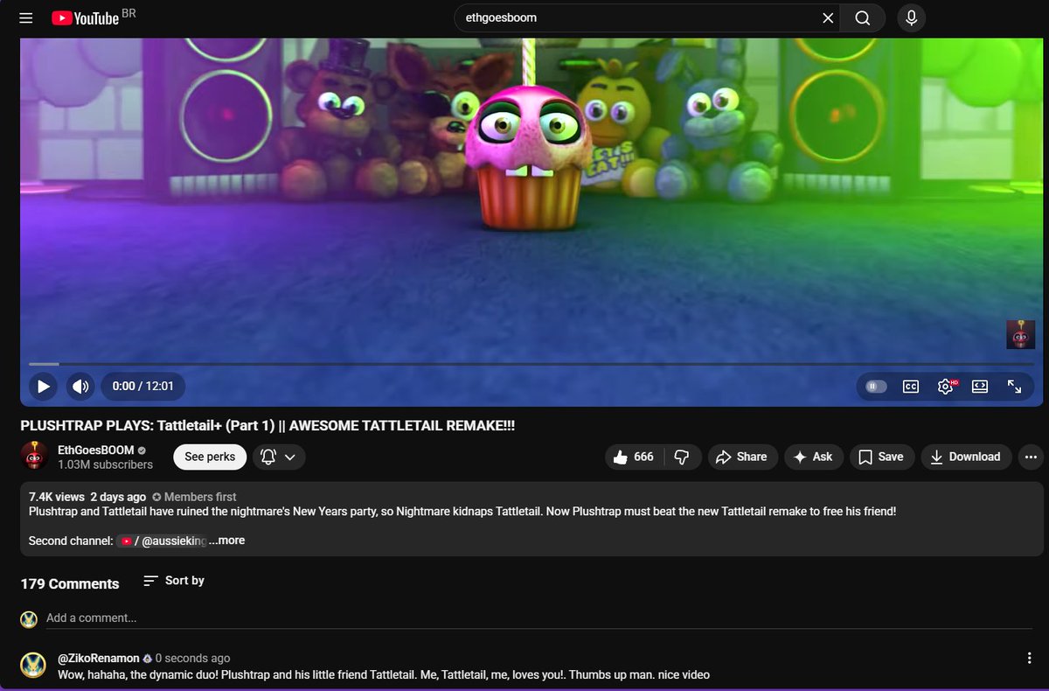The image size is (1049, 691).
Task: Open EthGoesBOOM channel avatar
Action: click(34, 456)
